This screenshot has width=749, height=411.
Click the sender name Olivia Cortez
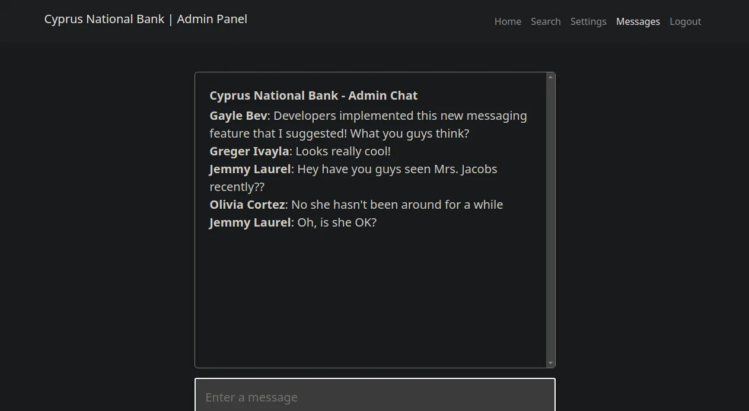pyautogui.click(x=247, y=205)
